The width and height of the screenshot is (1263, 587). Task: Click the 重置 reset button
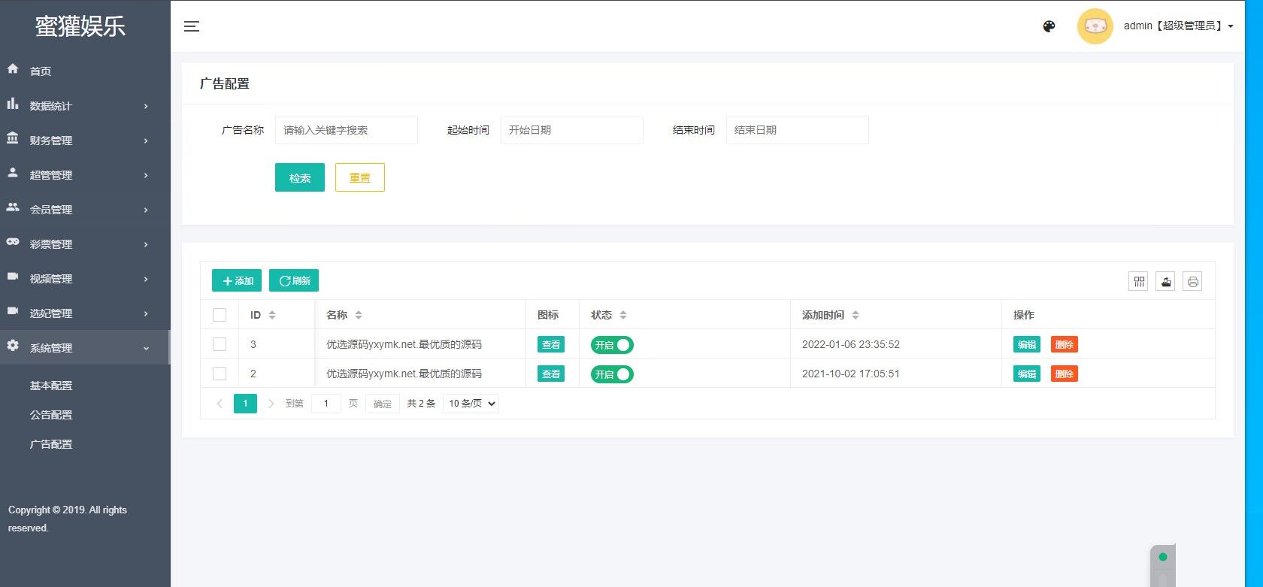[x=360, y=177]
